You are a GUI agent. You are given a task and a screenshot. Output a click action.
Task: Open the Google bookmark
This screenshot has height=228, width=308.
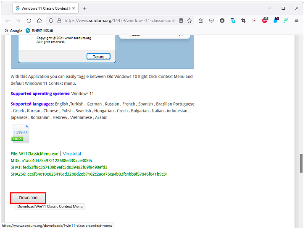(x=13, y=31)
